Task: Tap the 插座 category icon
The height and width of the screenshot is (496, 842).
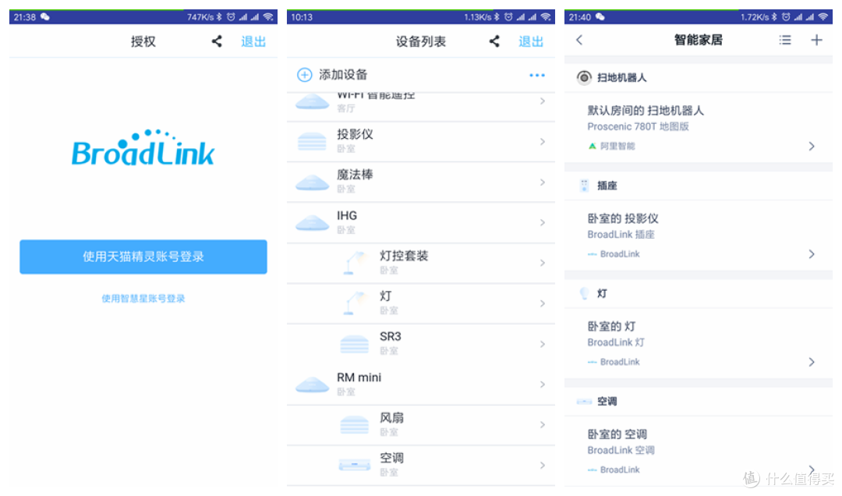Action: tap(584, 186)
